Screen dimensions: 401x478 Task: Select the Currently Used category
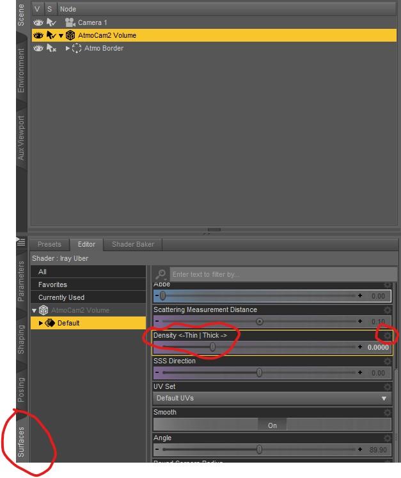coord(88,297)
